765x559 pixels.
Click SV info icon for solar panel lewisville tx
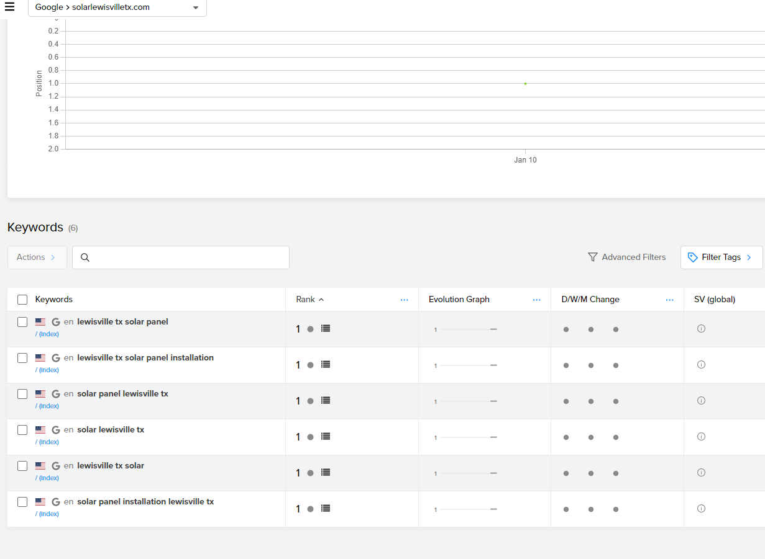point(702,401)
